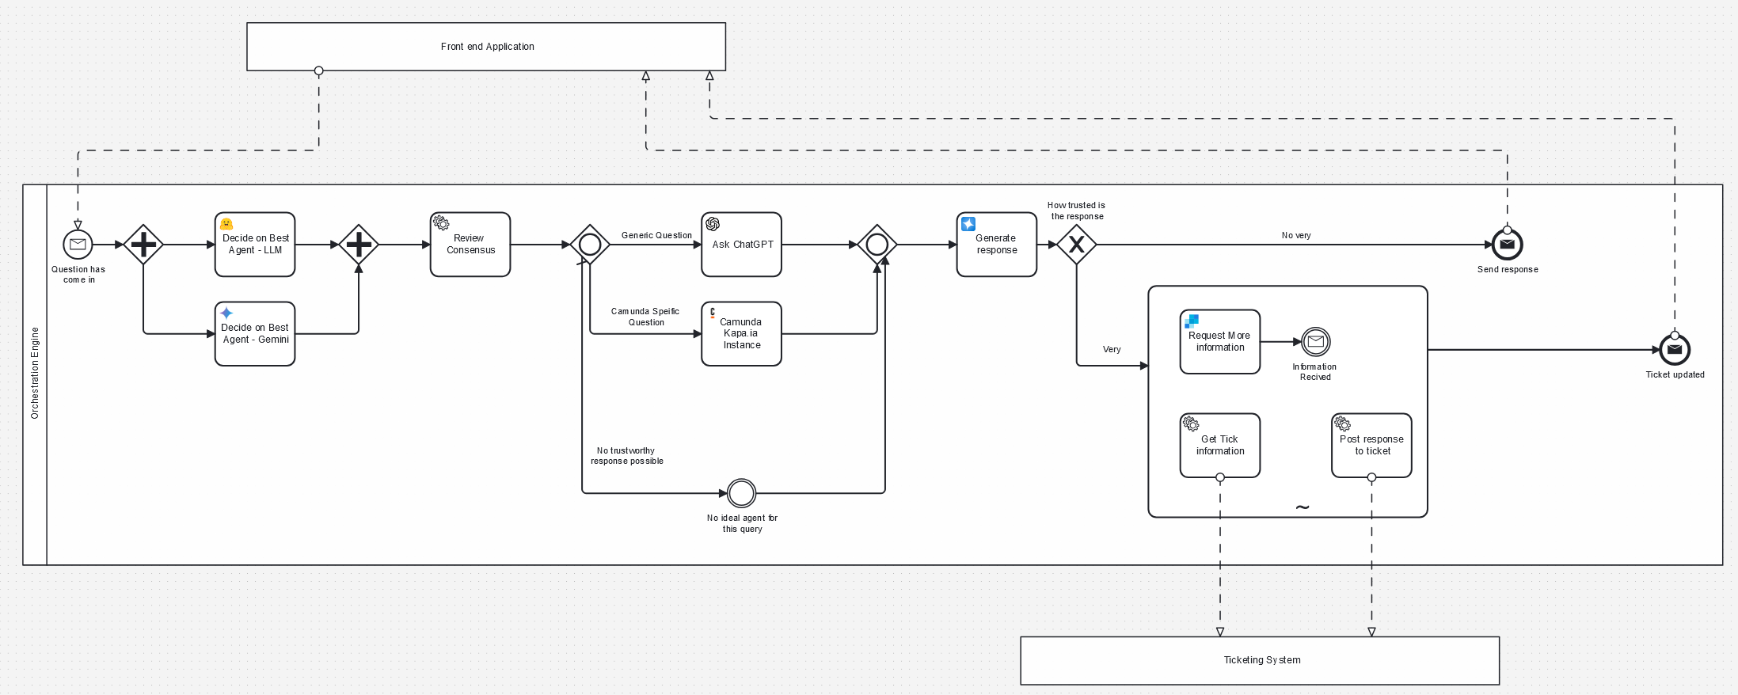This screenshot has width=1738, height=695.
Task: Select the inclusive gateway after Review Consensus
Action: (590, 245)
